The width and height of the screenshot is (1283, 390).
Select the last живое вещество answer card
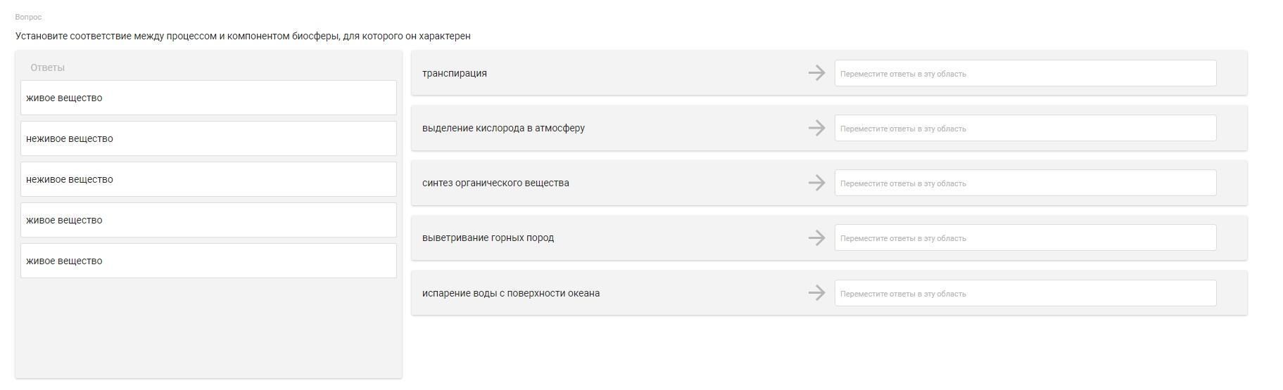point(208,261)
